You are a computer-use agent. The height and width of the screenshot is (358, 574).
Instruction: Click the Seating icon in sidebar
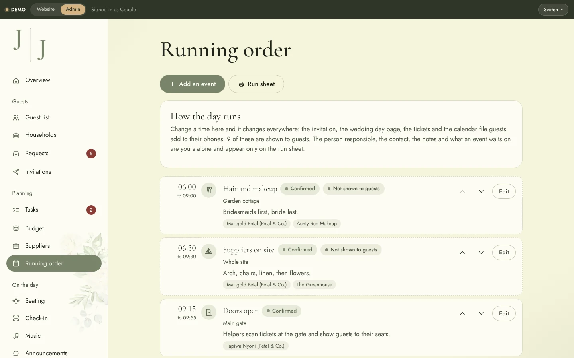pos(16,301)
